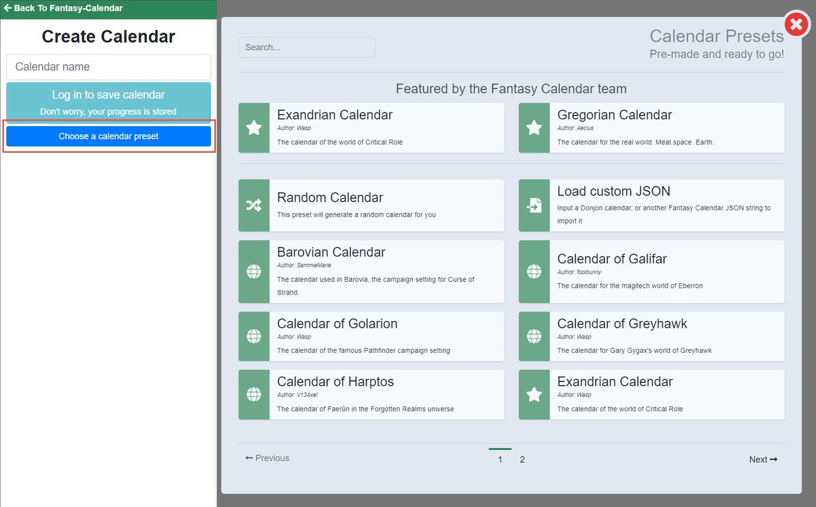Click the Forgotten Realms universe description
This screenshot has width=816, height=507.
365,409
